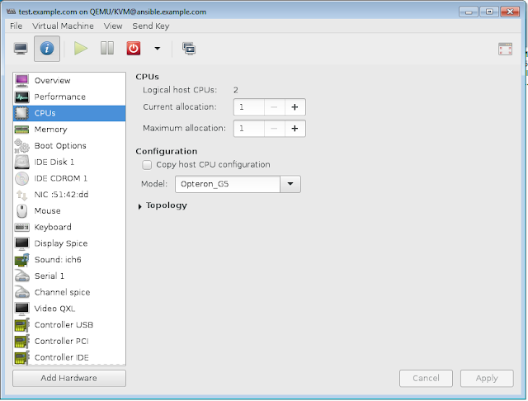
Task: Select the Controller USB label
Action: [64, 325]
